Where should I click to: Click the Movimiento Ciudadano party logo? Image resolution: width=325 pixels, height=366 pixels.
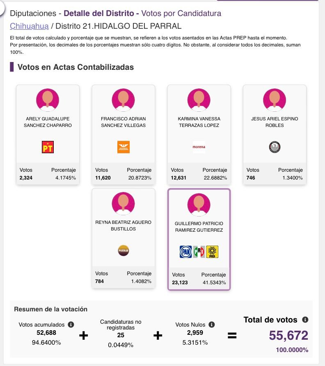coord(124,147)
